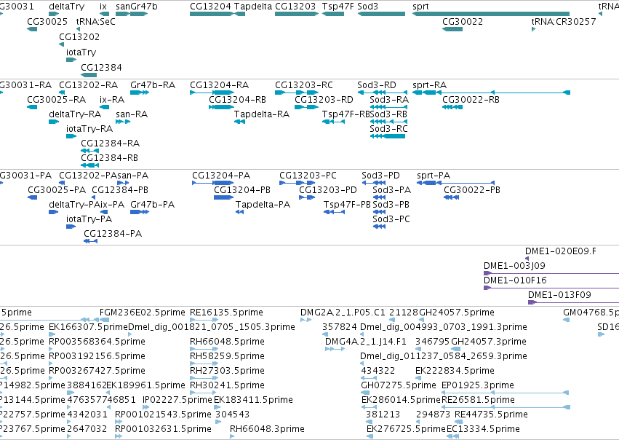Open transcript CG13204-RA

point(219,85)
